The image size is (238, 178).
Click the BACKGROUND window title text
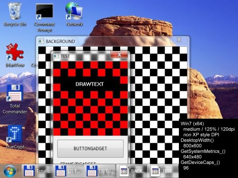pos(60,41)
